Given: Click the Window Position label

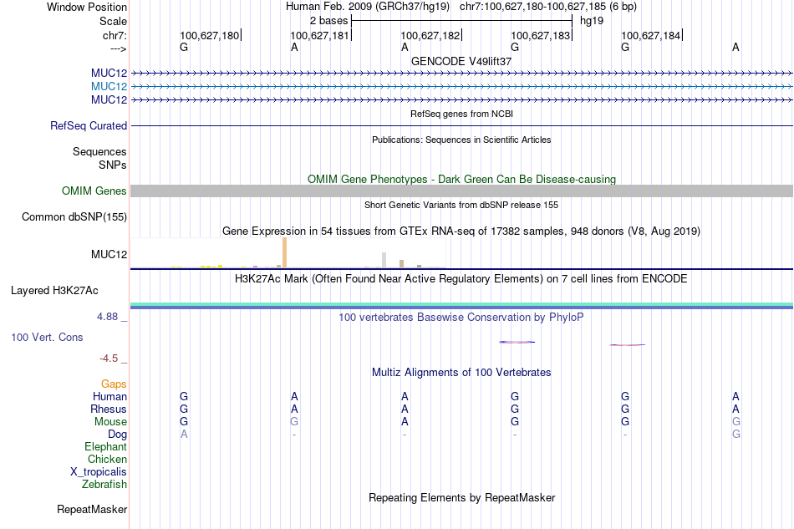Looking at the screenshot, I should (87, 7).
